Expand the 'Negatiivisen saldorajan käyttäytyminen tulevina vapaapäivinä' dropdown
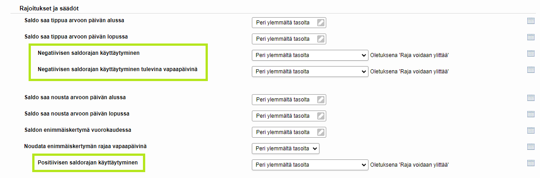 pyautogui.click(x=310, y=72)
